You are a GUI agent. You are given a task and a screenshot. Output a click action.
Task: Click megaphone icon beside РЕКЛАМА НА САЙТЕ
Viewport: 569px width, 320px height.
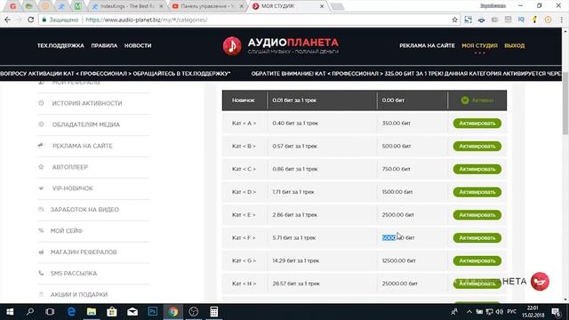tap(40, 146)
